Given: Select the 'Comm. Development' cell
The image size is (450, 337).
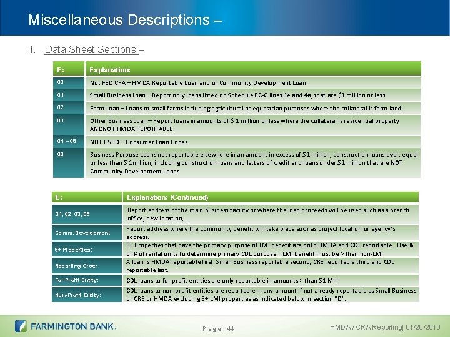Looking at the screenshot, I should click(87, 233).
